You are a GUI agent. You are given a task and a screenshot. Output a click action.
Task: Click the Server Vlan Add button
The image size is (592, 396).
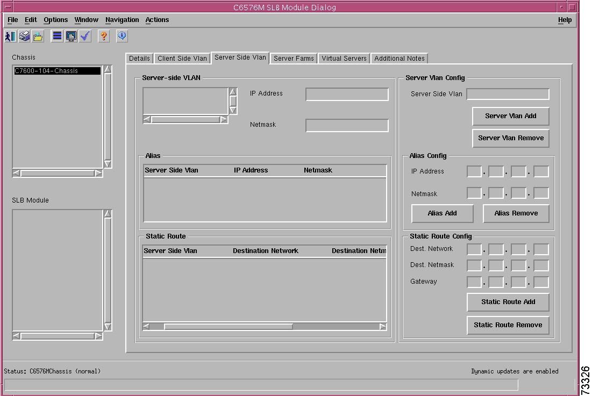pos(510,116)
